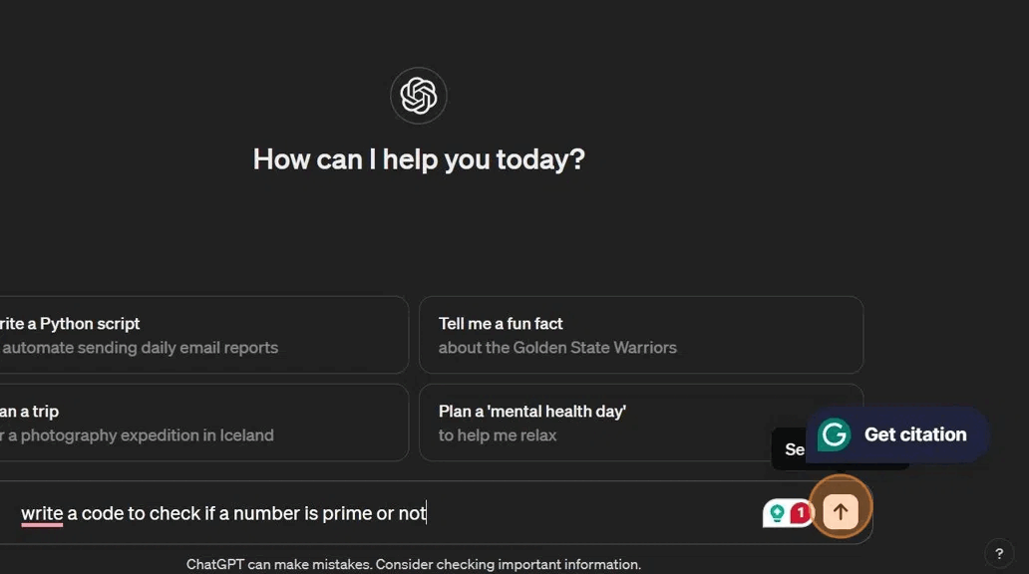Click the underlined word "write" in the prompt
The image size is (1029, 574).
tap(42, 514)
